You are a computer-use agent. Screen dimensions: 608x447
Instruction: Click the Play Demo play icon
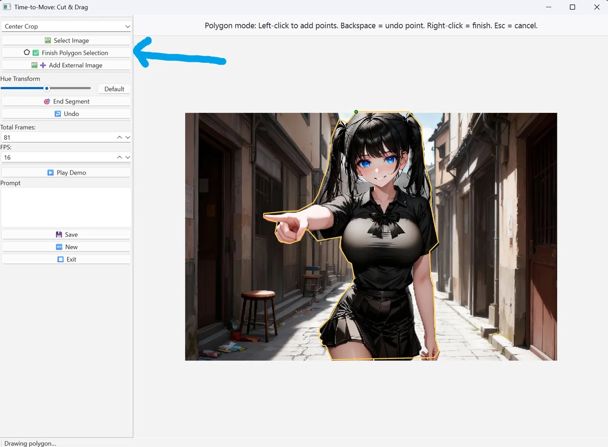coord(51,173)
